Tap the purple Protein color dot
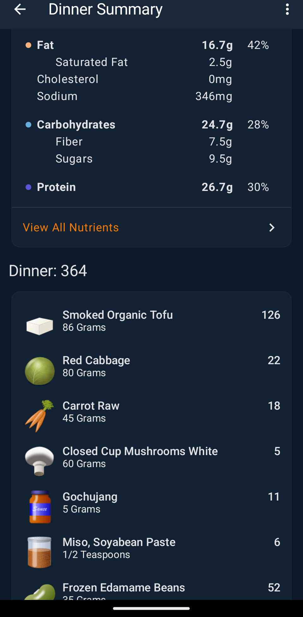The width and height of the screenshot is (303, 617). [28, 187]
